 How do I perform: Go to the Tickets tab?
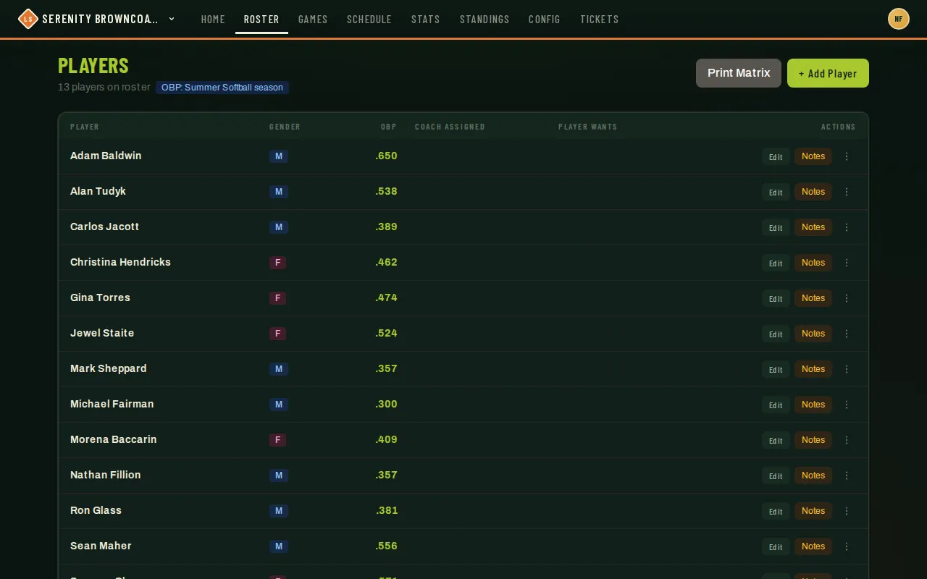tap(600, 20)
